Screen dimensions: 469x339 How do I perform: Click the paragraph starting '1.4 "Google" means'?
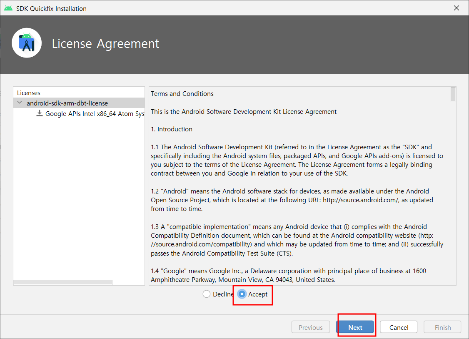coord(289,275)
